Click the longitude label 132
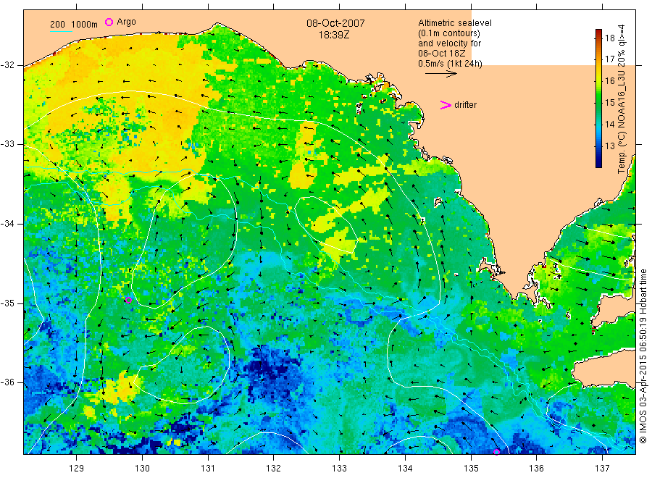The image size is (652, 478). [274, 468]
